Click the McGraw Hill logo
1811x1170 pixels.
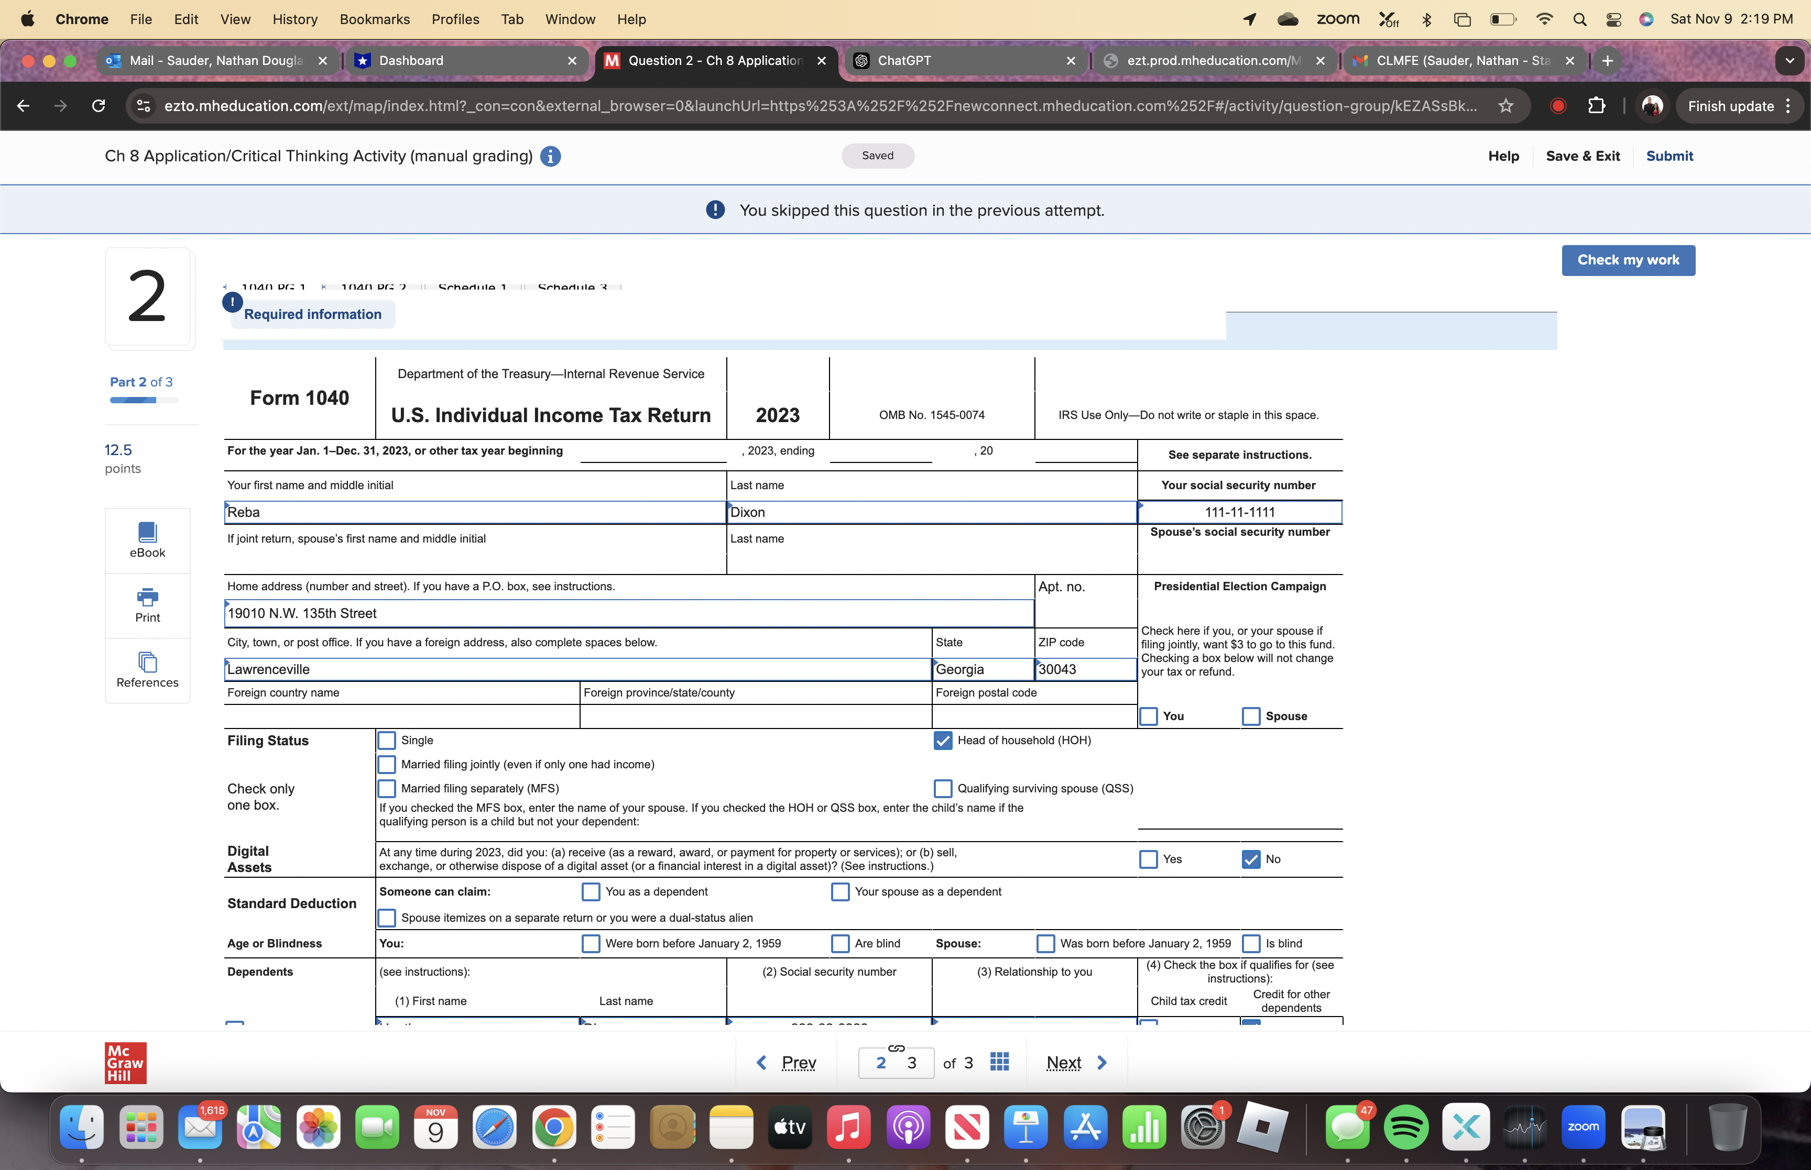(125, 1063)
